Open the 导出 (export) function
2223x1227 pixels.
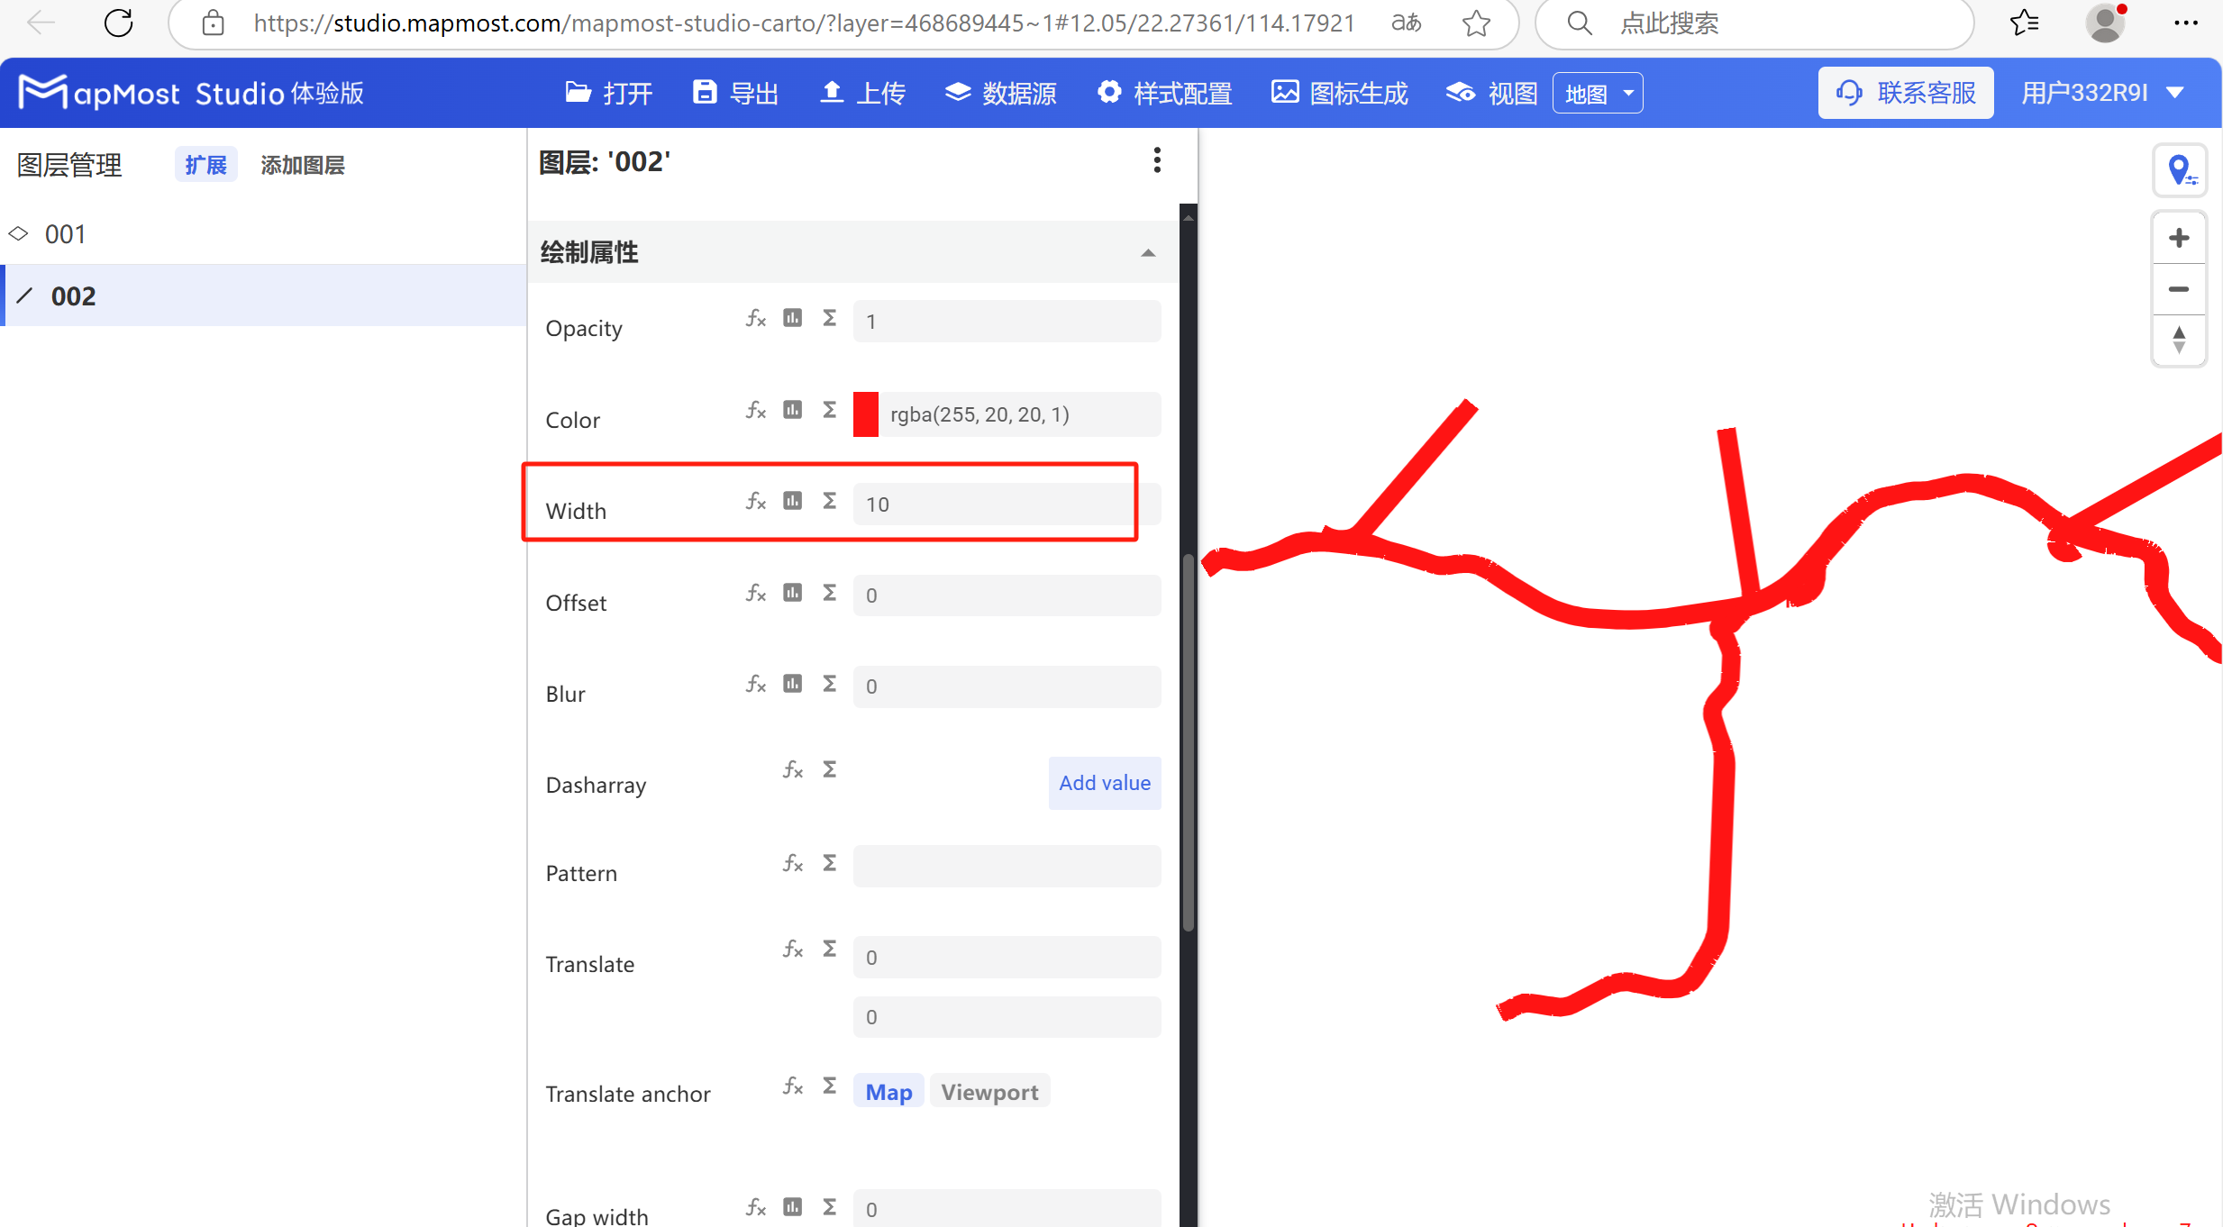point(734,92)
